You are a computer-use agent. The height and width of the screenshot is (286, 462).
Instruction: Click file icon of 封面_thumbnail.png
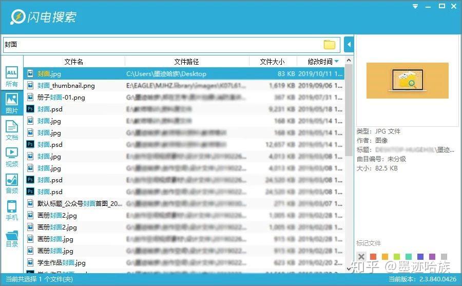[x=30, y=86]
